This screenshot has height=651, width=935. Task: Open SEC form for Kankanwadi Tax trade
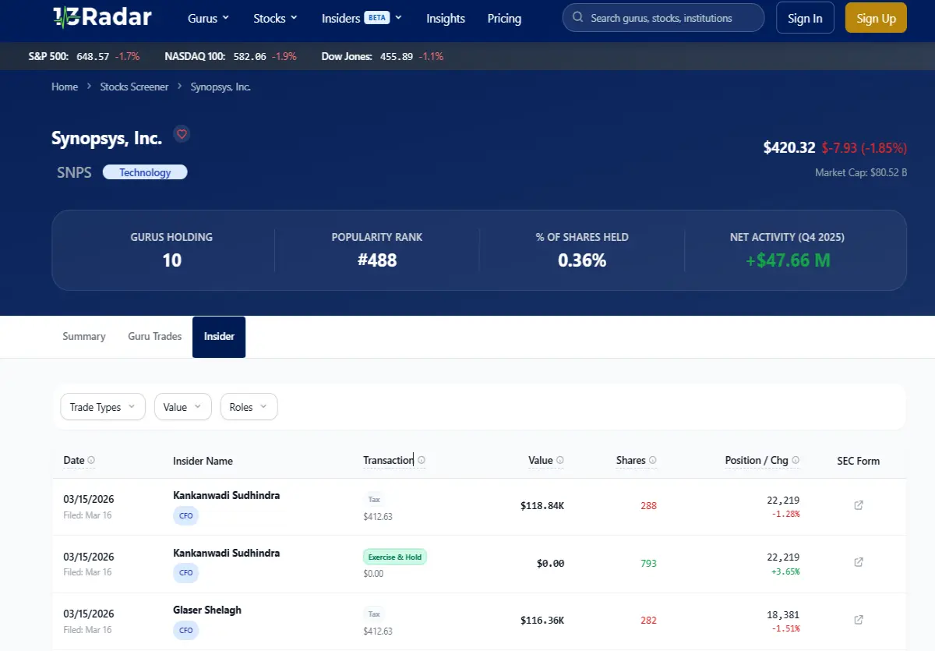pyautogui.click(x=859, y=505)
